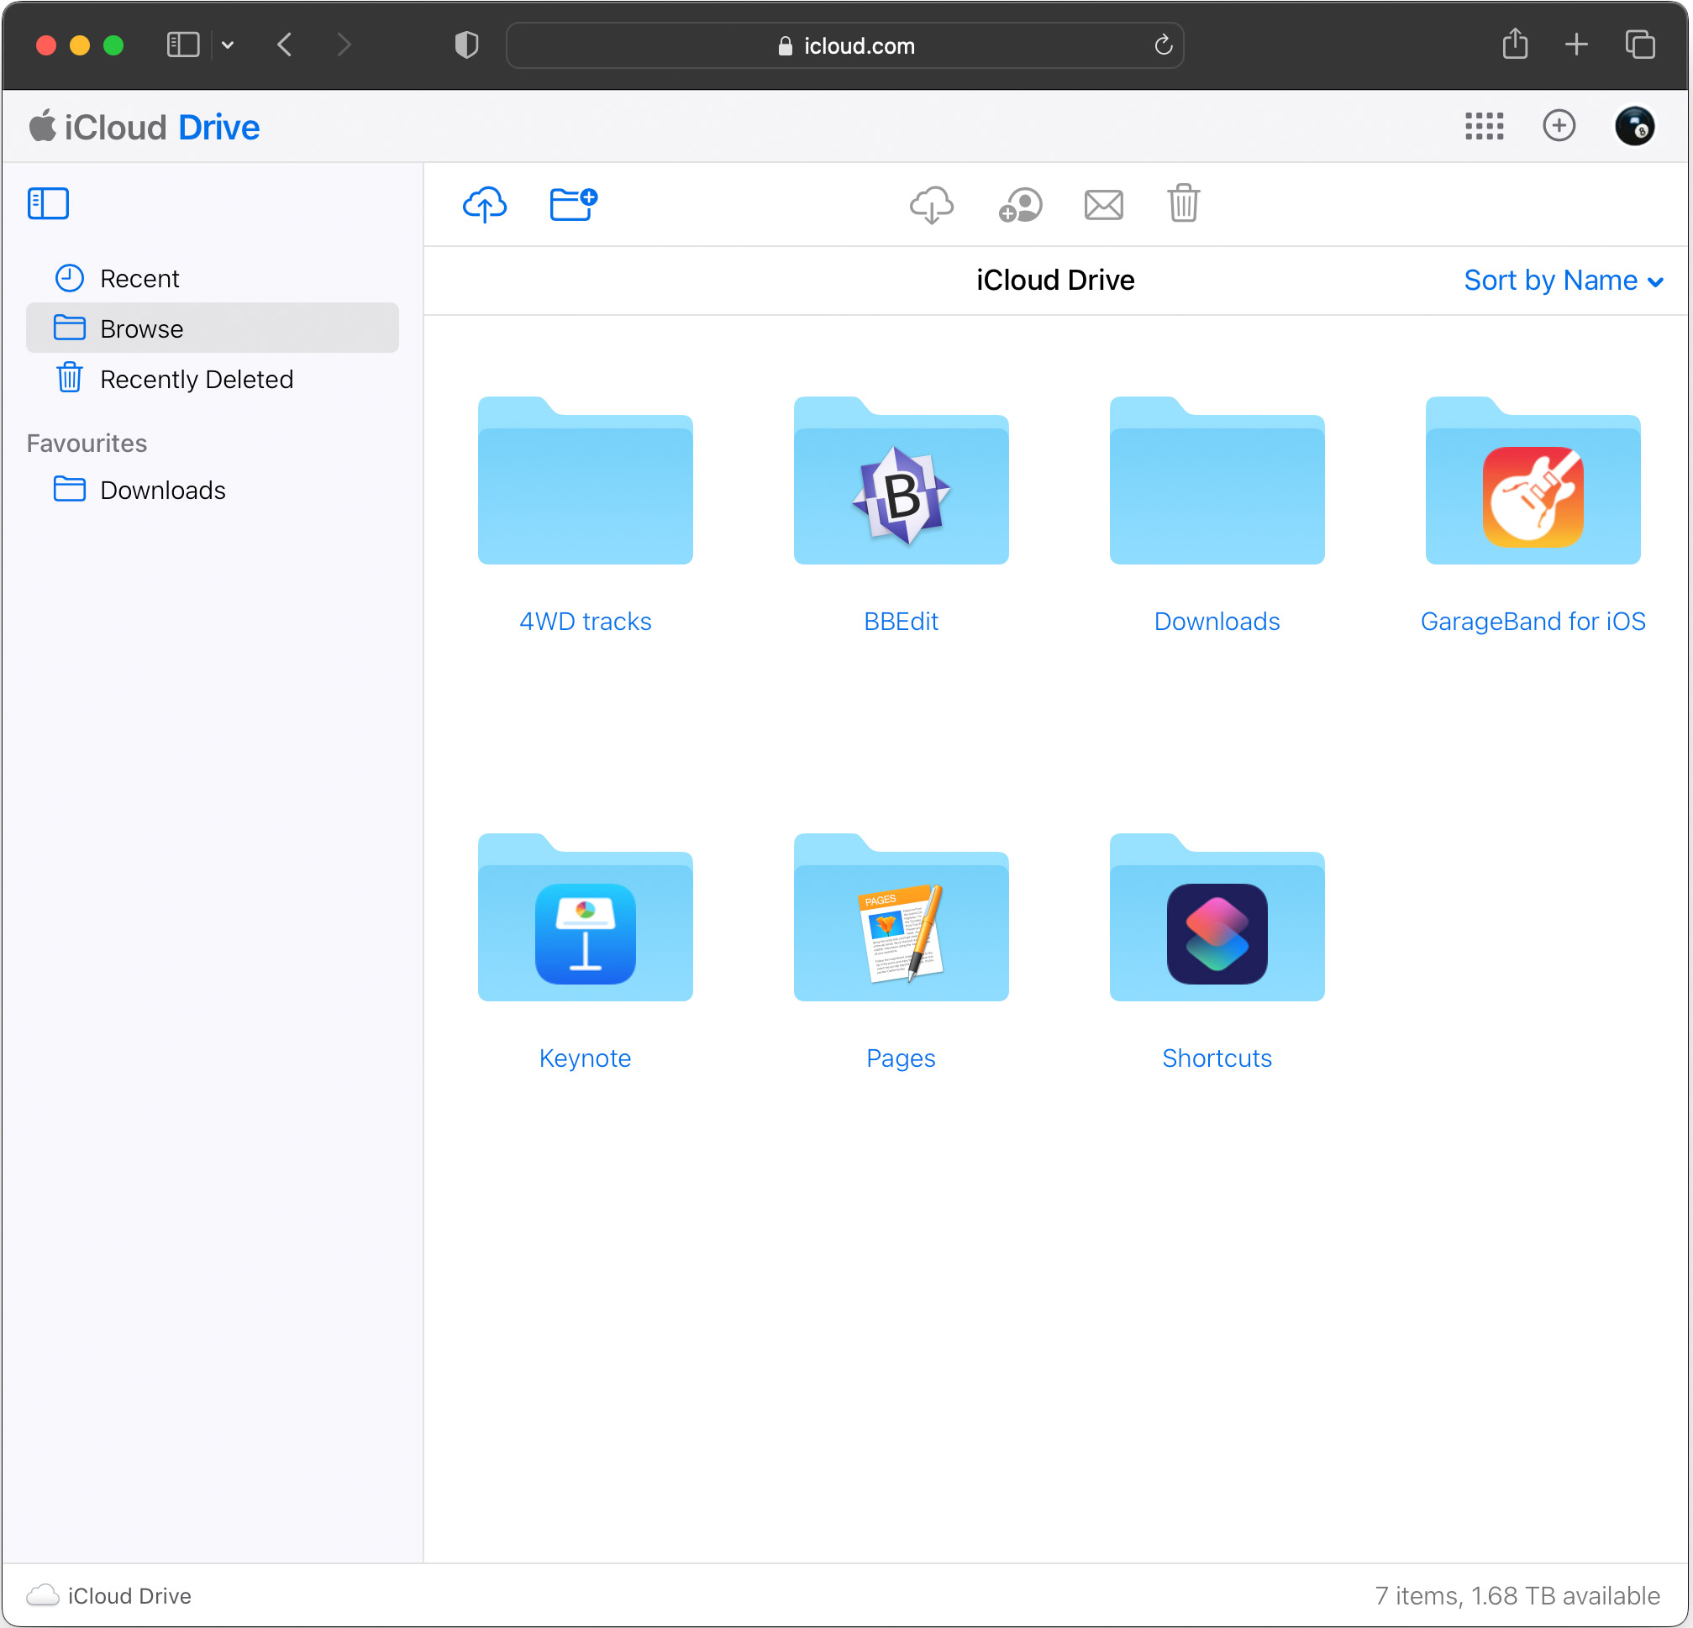Select the 4WD tracks folder icon
Image resolution: width=1693 pixels, height=1628 pixels.
click(586, 481)
